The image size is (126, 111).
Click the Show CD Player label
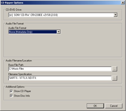[x=22, y=91]
